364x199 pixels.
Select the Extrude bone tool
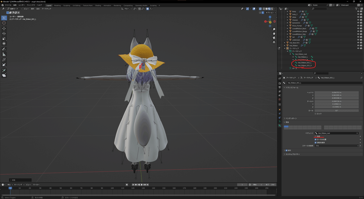point(4,70)
